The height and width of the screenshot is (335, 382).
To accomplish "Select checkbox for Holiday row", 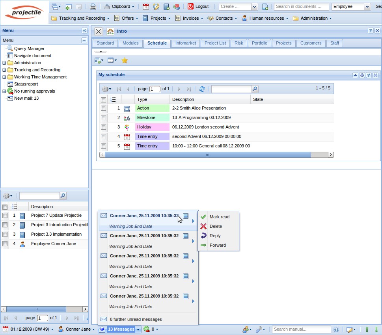I will 103,127.
